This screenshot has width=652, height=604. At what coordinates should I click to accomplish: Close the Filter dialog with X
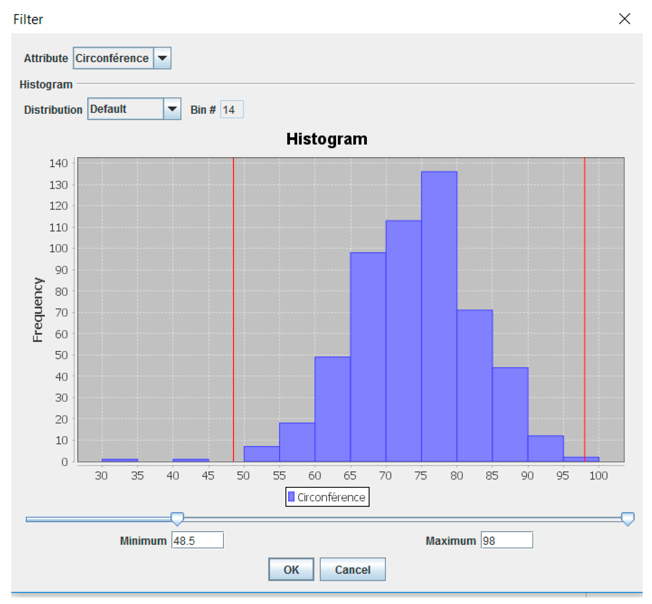tap(624, 19)
